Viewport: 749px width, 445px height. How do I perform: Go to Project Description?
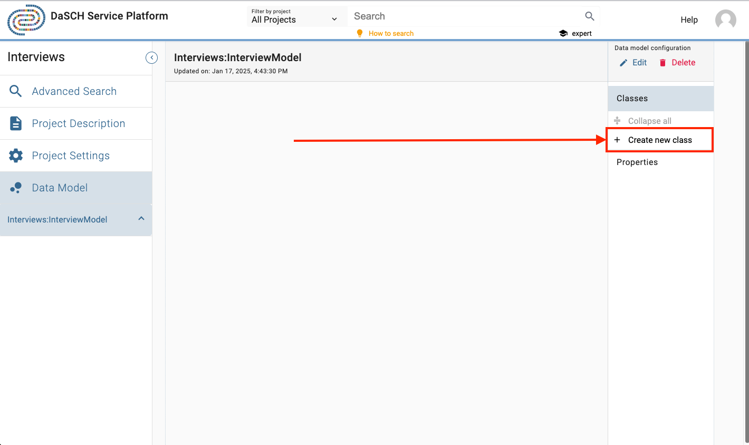[78, 123]
